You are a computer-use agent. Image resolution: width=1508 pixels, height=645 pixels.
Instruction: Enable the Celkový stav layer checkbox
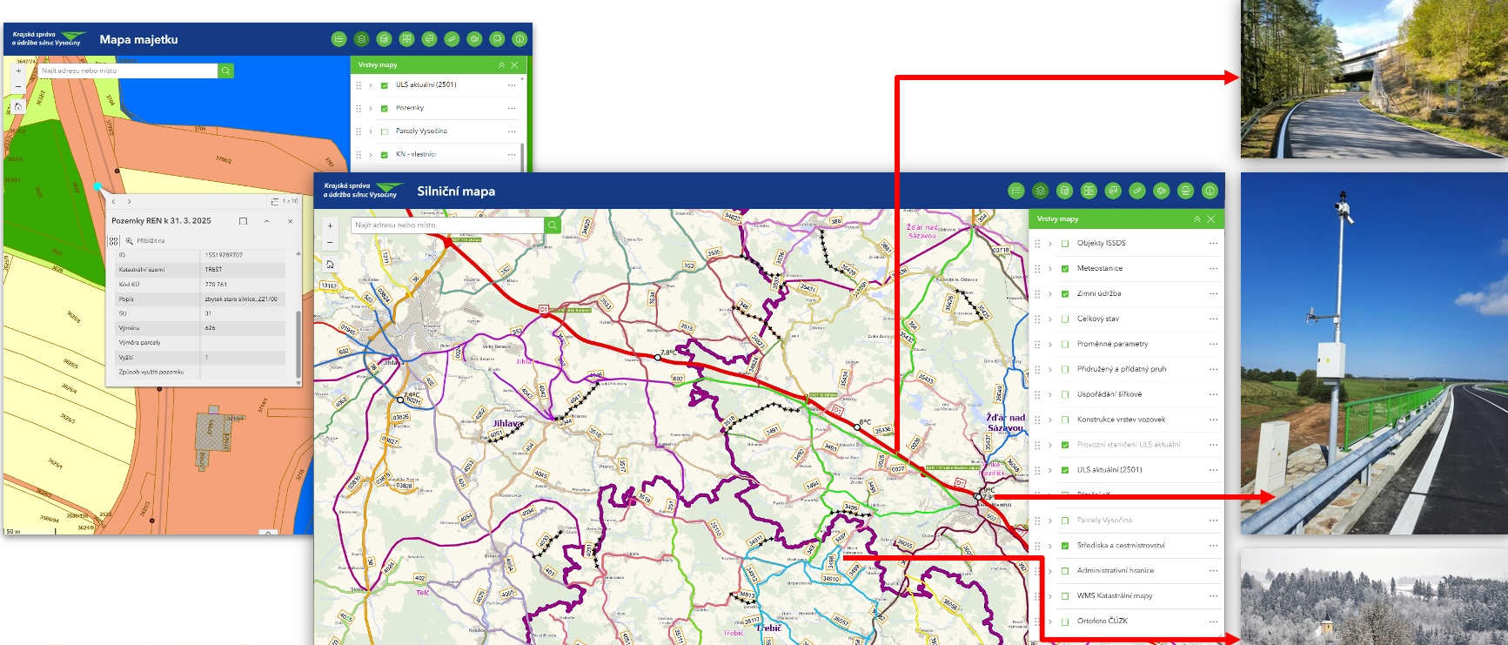coord(1065,319)
